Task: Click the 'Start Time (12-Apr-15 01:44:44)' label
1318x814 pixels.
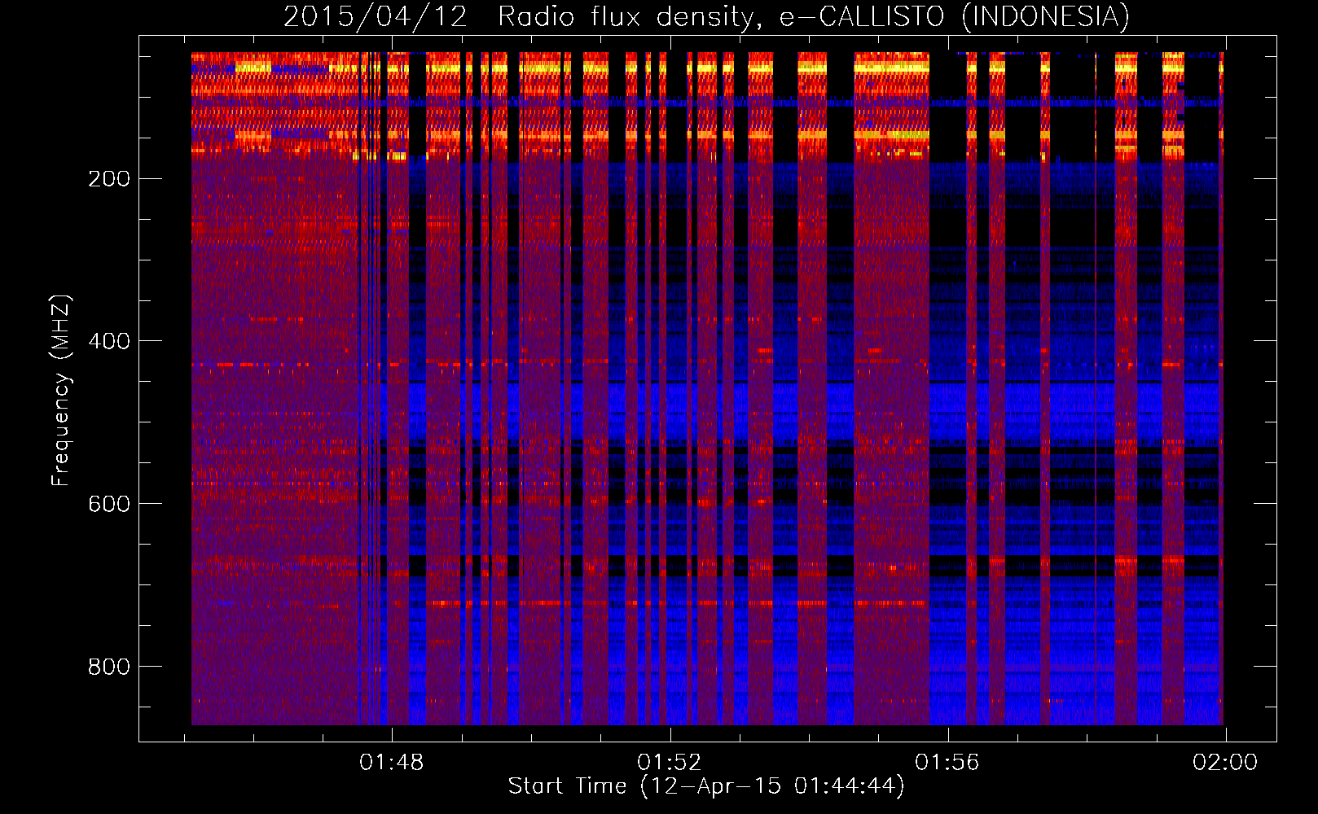Action: click(x=706, y=786)
